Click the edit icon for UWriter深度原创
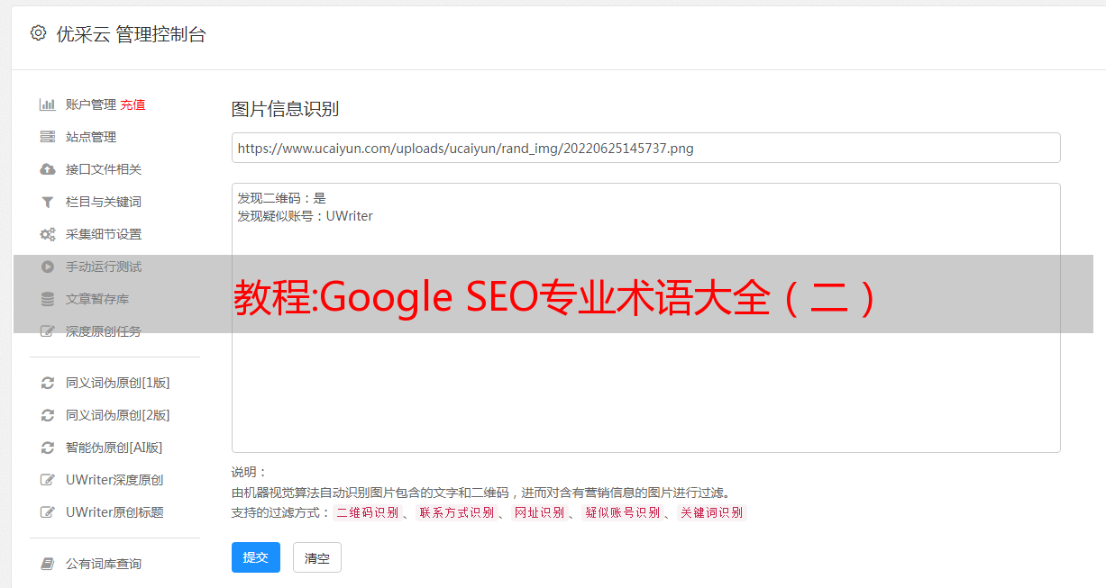 tap(48, 480)
